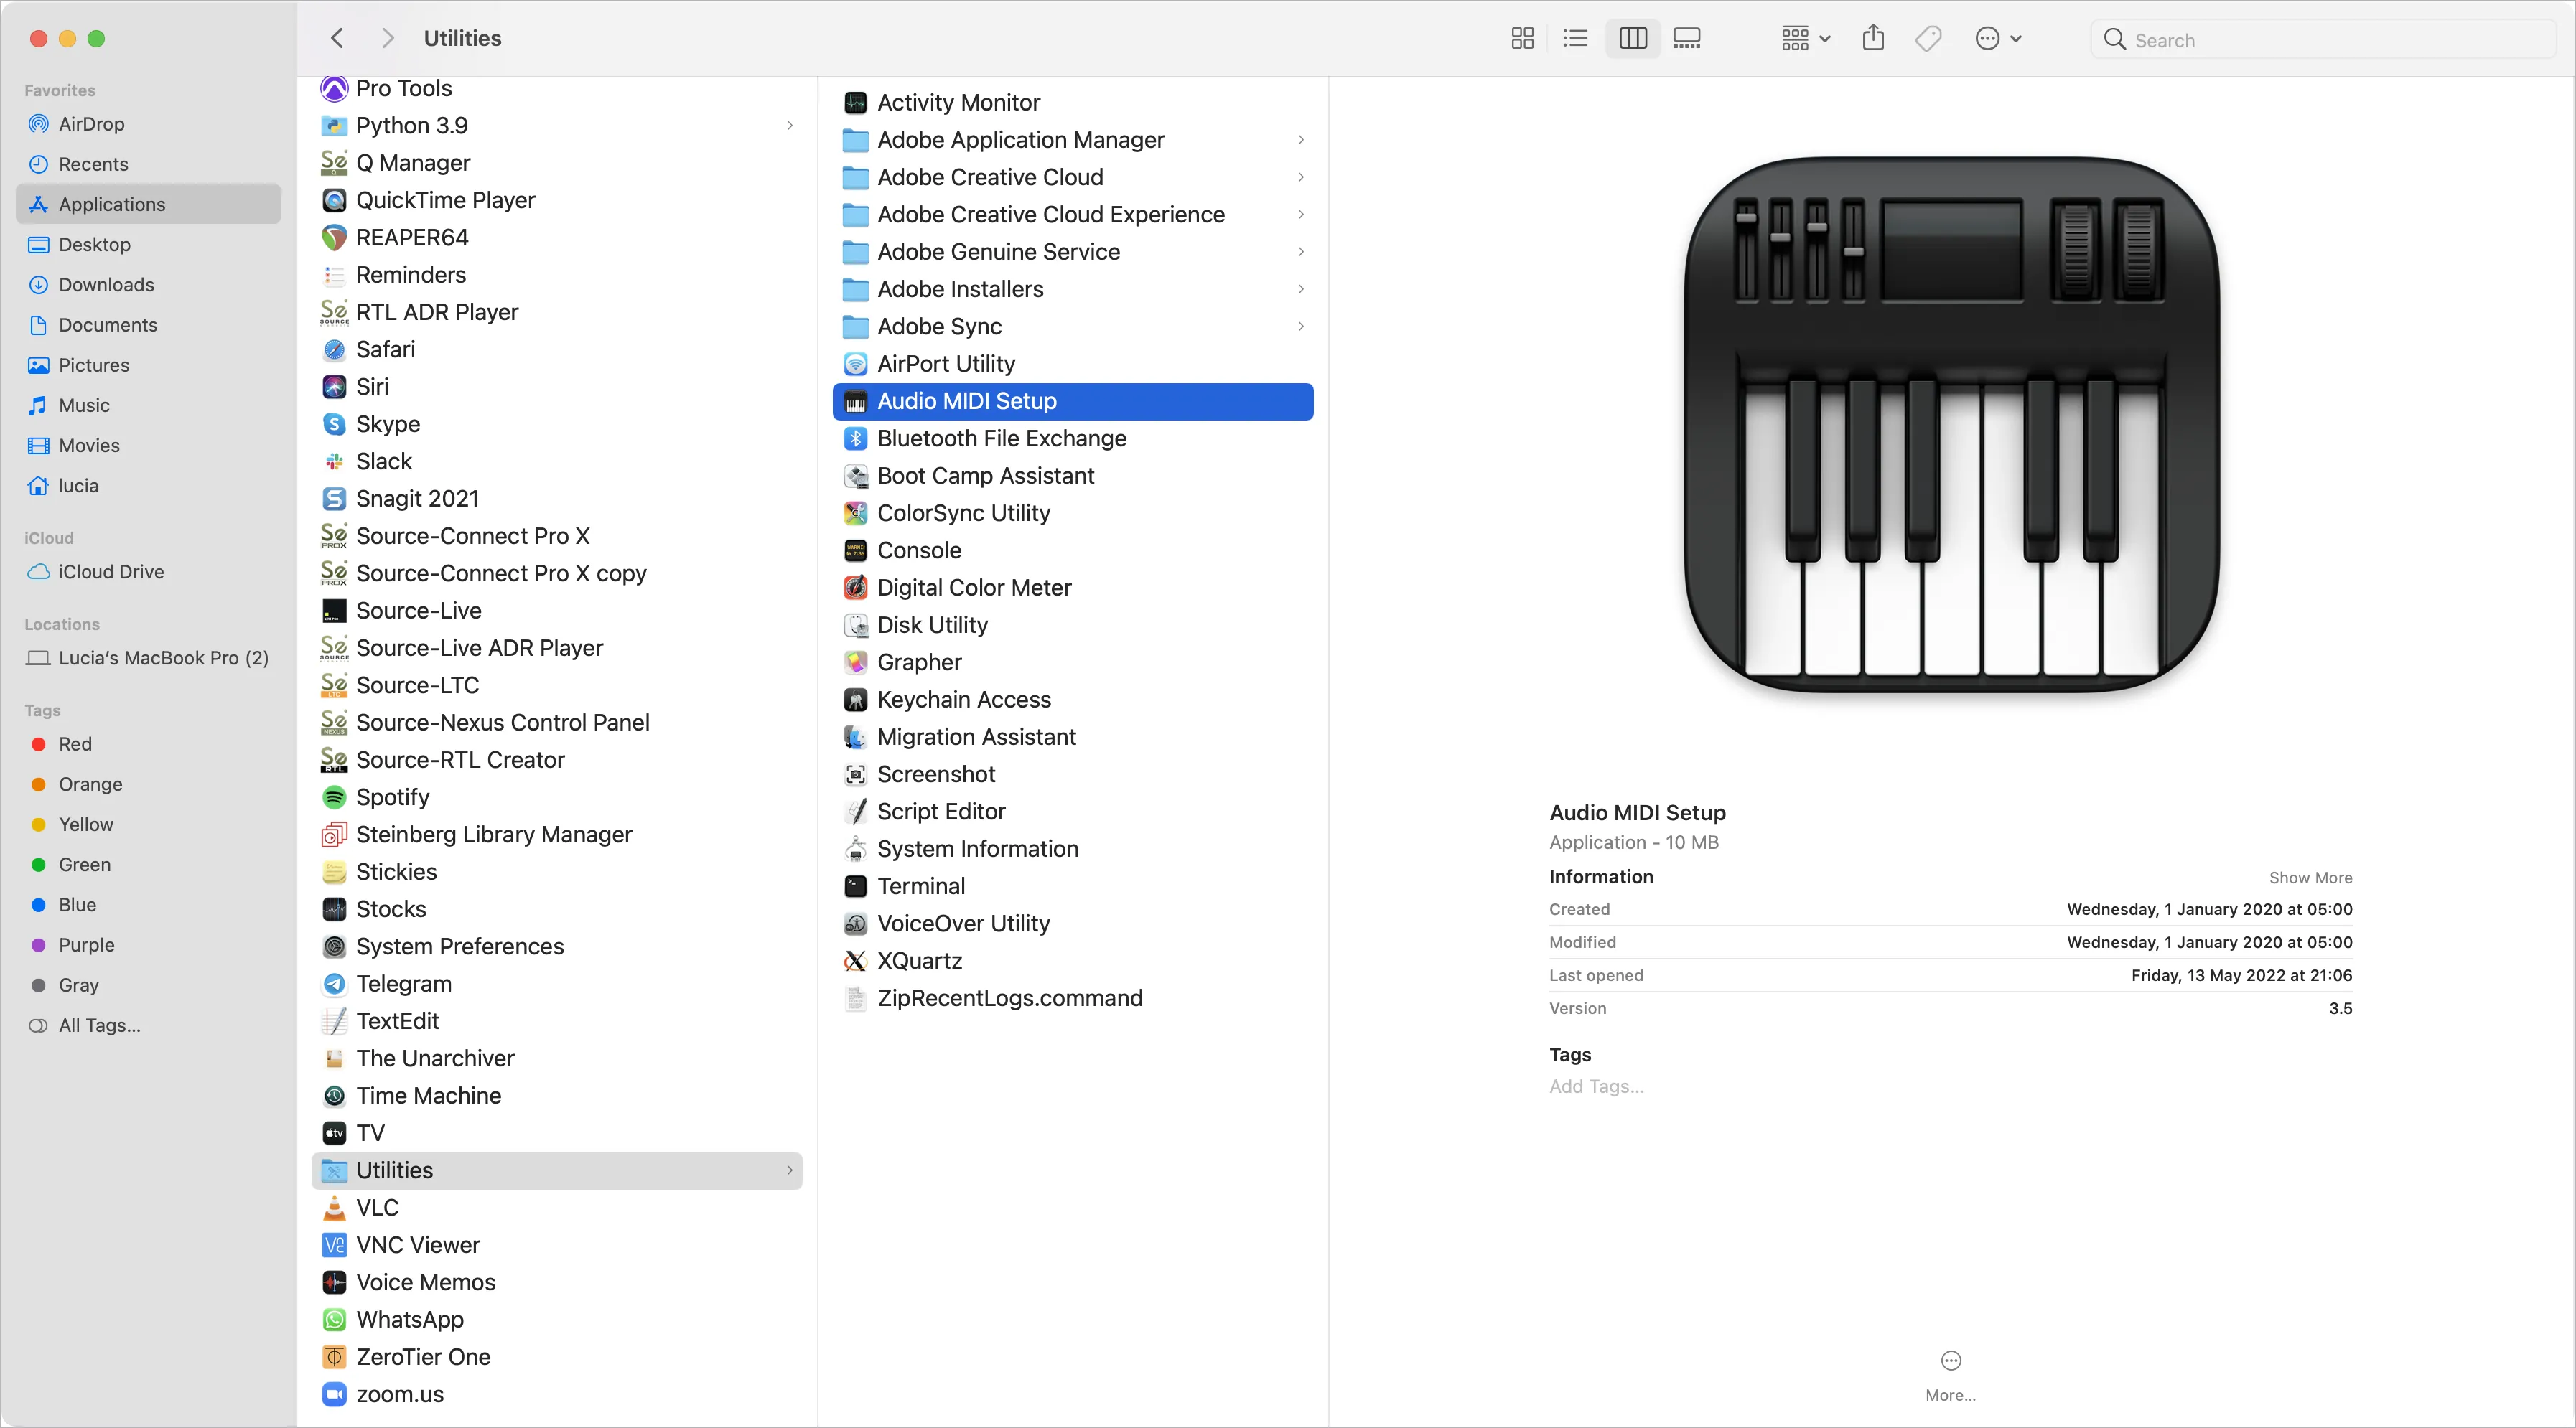The width and height of the screenshot is (2576, 1428).
Task: Select the Skype app icon
Action: coord(334,423)
